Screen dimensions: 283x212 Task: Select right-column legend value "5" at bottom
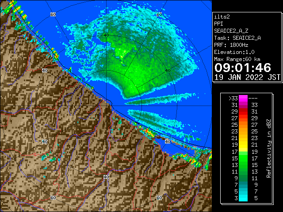[x=256, y=198]
